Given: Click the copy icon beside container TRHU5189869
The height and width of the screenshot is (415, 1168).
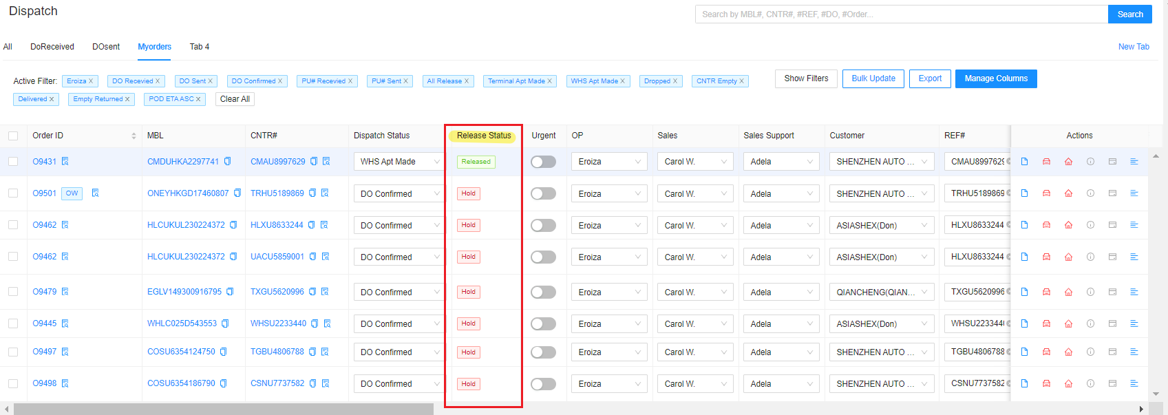Looking at the screenshot, I should pos(312,193).
